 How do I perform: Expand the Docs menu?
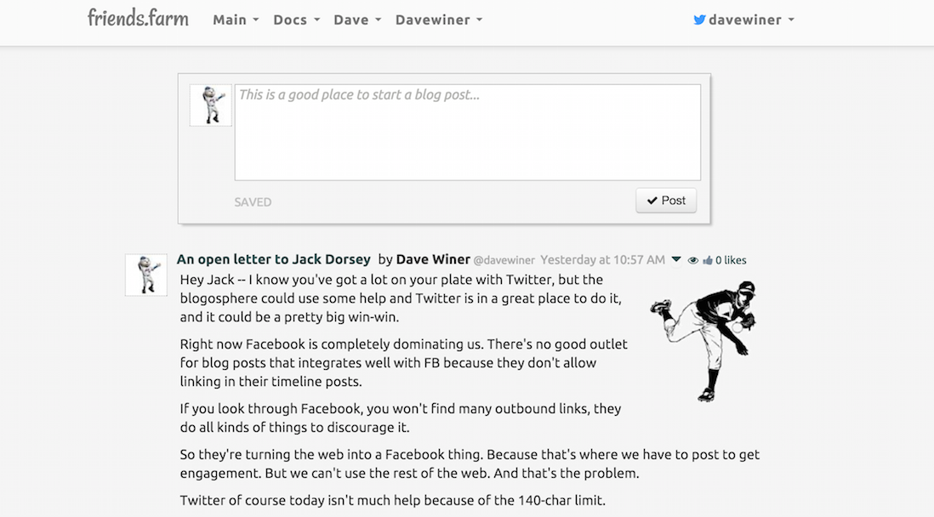tap(296, 20)
